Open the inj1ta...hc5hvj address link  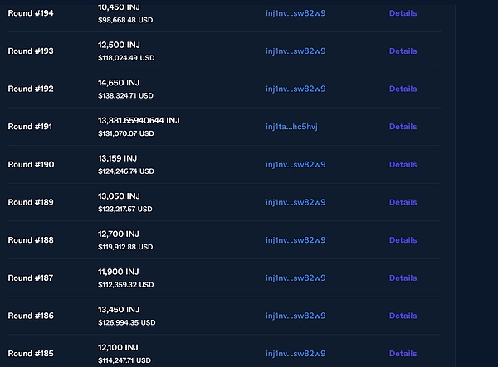[x=291, y=127]
